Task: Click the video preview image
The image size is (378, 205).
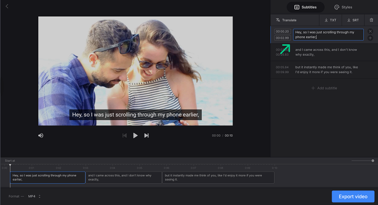Action: [x=136, y=71]
